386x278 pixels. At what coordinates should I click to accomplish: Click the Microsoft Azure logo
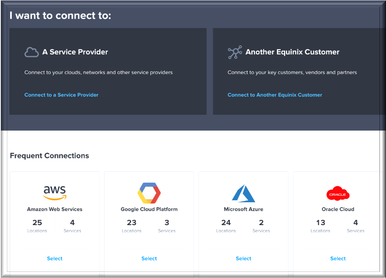pyautogui.click(x=244, y=193)
